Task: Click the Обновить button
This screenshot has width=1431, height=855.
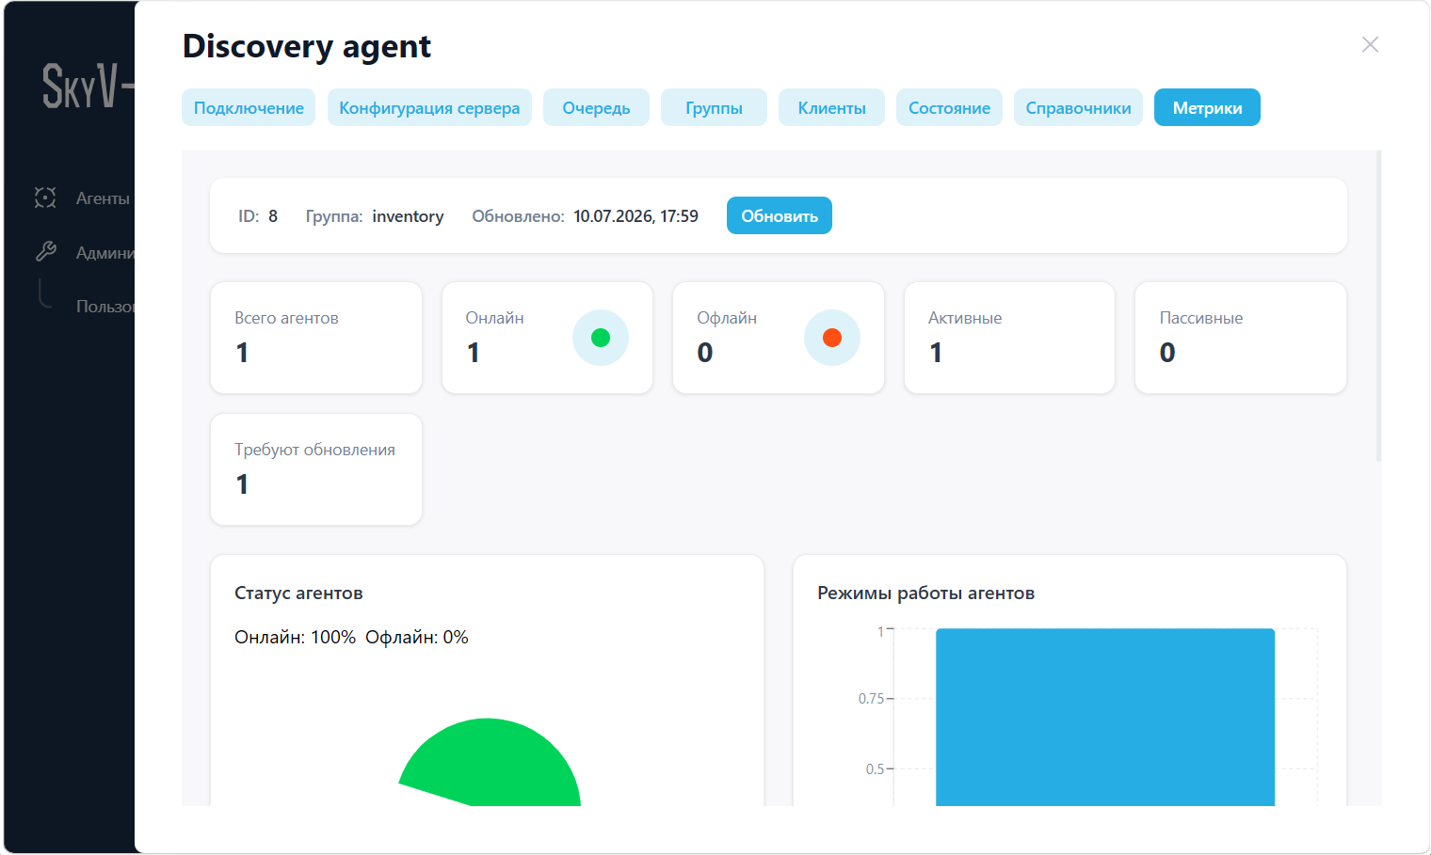Action: click(780, 215)
